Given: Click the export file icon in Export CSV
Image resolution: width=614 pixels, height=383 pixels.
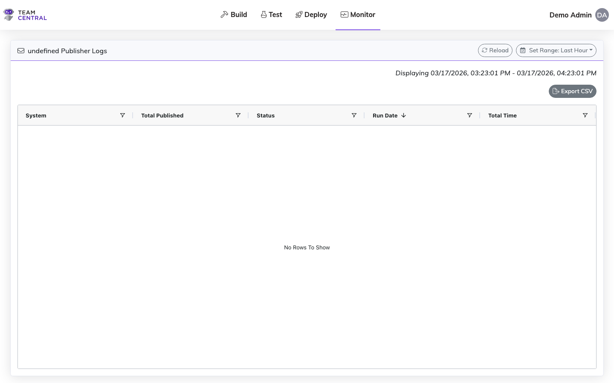Looking at the screenshot, I should (x=556, y=91).
